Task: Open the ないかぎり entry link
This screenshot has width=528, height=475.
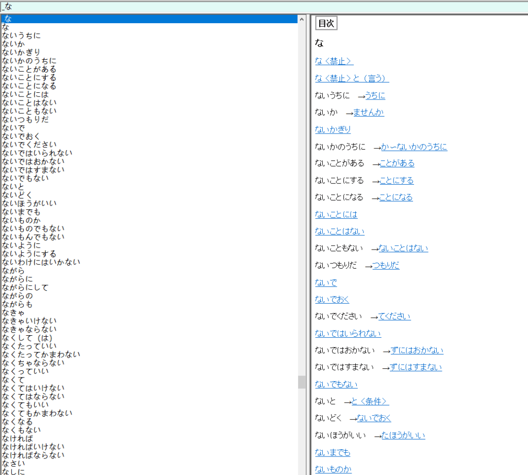Action: [x=332, y=129]
